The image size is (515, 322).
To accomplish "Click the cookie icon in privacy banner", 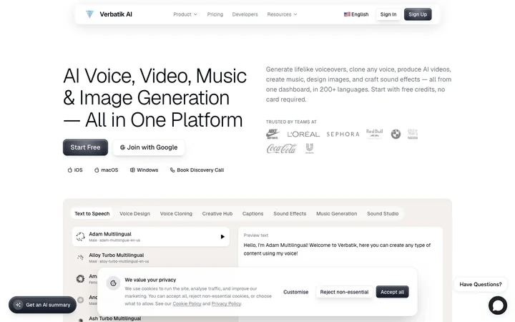I will click(113, 283).
